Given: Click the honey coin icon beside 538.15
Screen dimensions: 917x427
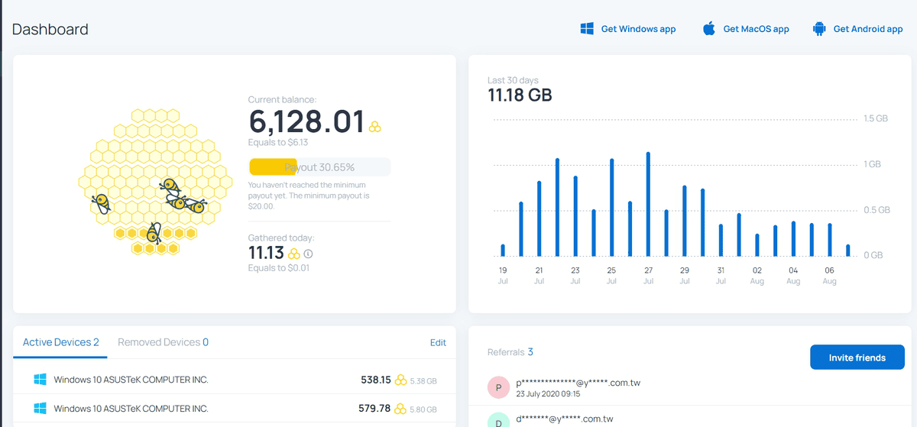Looking at the screenshot, I should coord(400,380).
